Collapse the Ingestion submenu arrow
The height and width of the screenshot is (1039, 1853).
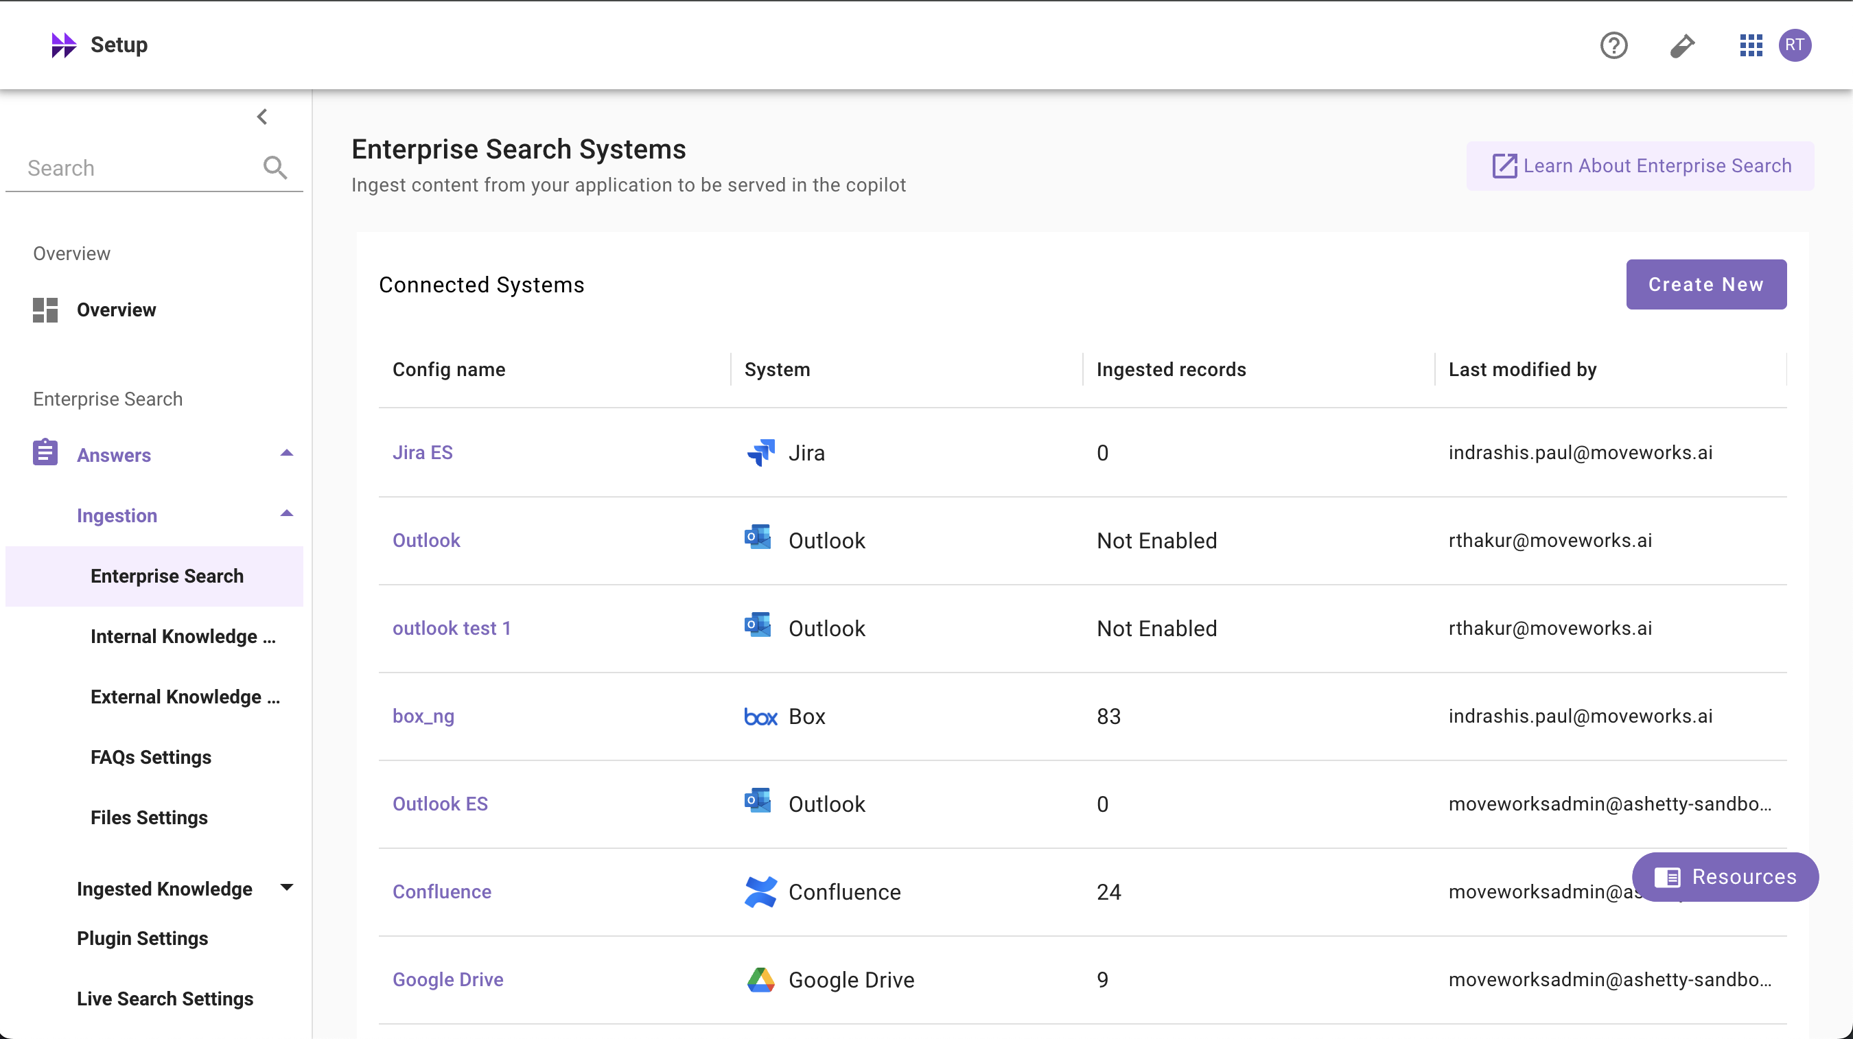pyautogui.click(x=286, y=514)
